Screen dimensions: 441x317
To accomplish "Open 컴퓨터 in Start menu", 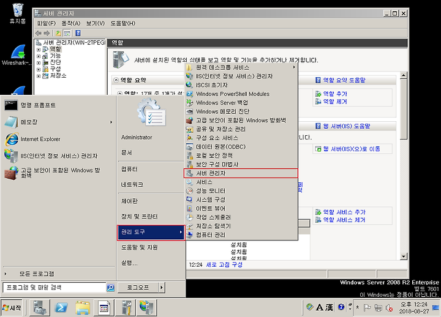I will pyautogui.click(x=129, y=170).
